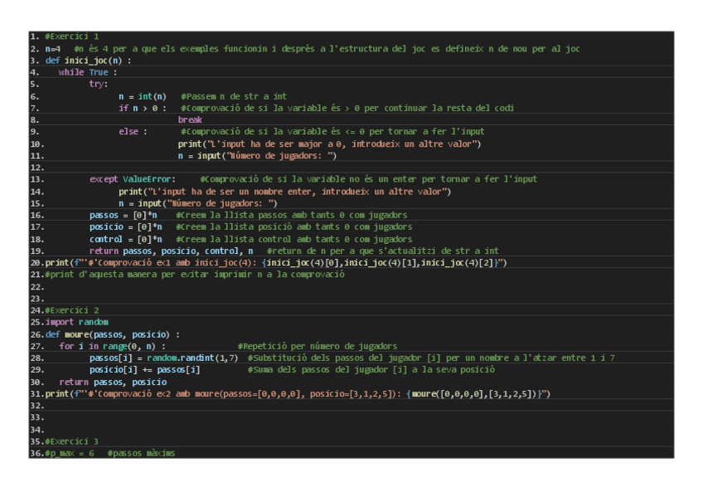Click the "#p_max = 6" comment on line 36

click(x=69, y=453)
